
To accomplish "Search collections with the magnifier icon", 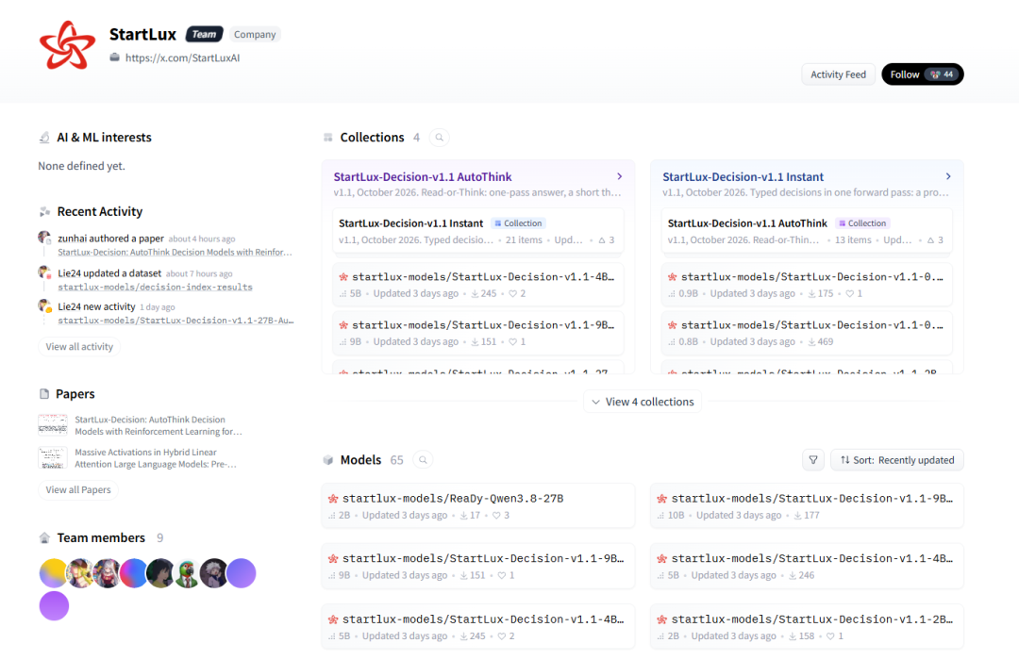I will [440, 138].
